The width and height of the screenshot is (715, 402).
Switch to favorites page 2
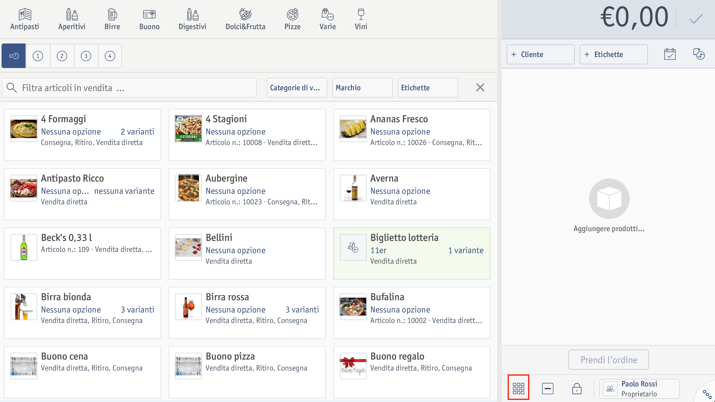tap(62, 56)
